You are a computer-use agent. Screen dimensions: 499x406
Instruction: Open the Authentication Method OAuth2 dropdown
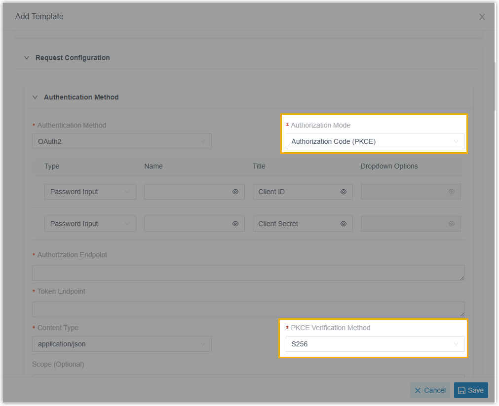(121, 141)
